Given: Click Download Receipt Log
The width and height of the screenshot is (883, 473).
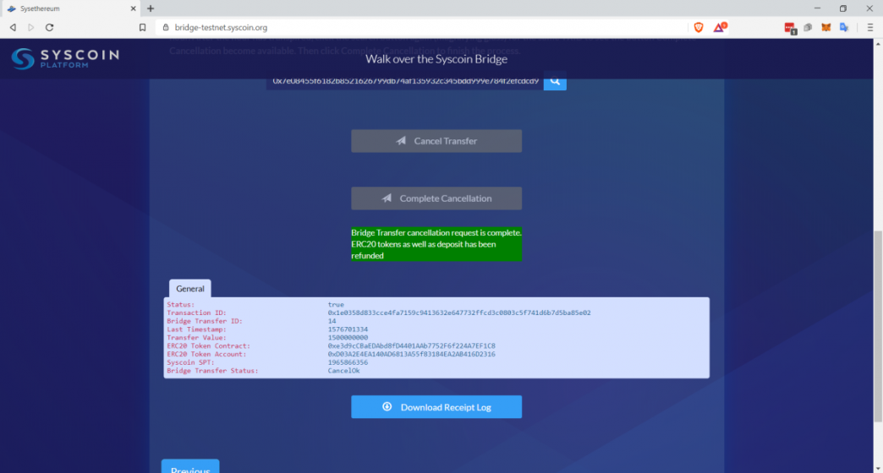Looking at the screenshot, I should point(436,407).
